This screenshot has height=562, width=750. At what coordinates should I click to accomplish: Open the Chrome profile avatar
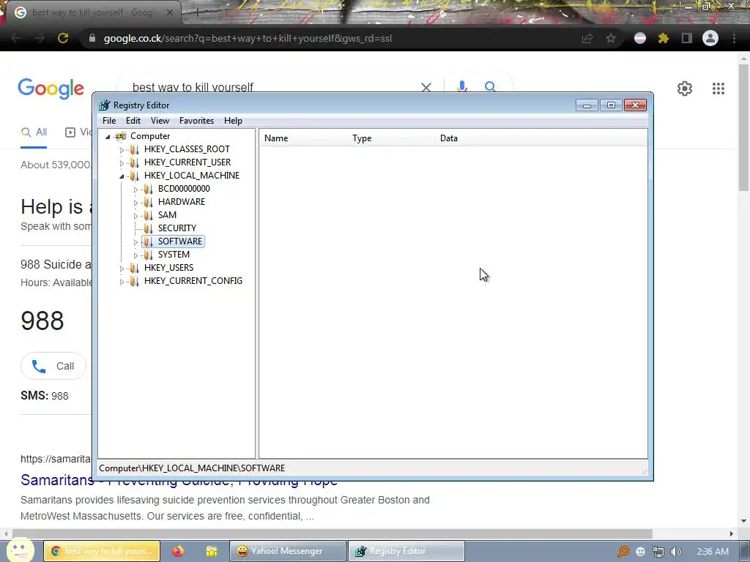(x=710, y=38)
